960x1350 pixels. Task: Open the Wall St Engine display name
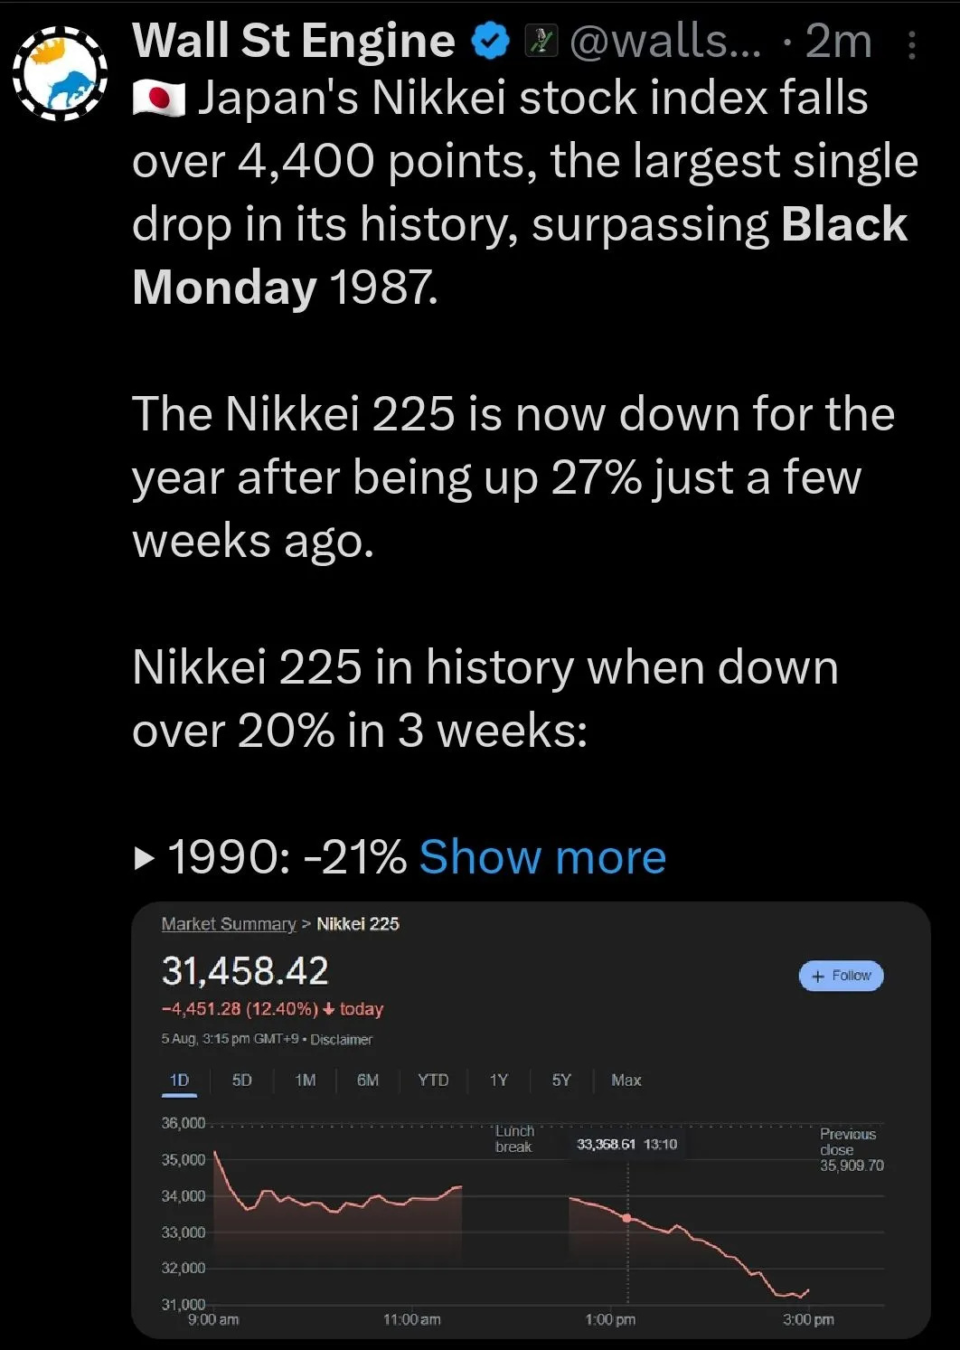pos(294,41)
